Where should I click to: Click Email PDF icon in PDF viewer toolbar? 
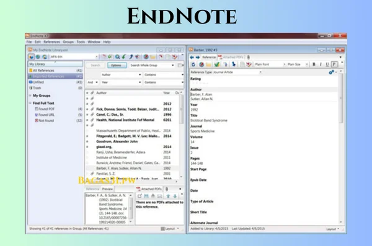coord(160,196)
